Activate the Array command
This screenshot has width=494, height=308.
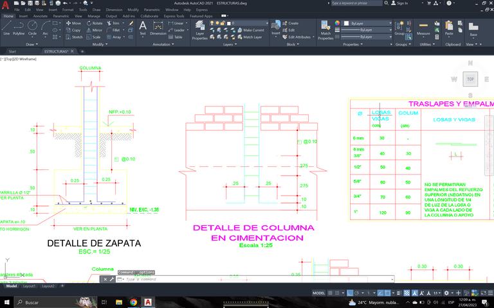[x=114, y=37]
